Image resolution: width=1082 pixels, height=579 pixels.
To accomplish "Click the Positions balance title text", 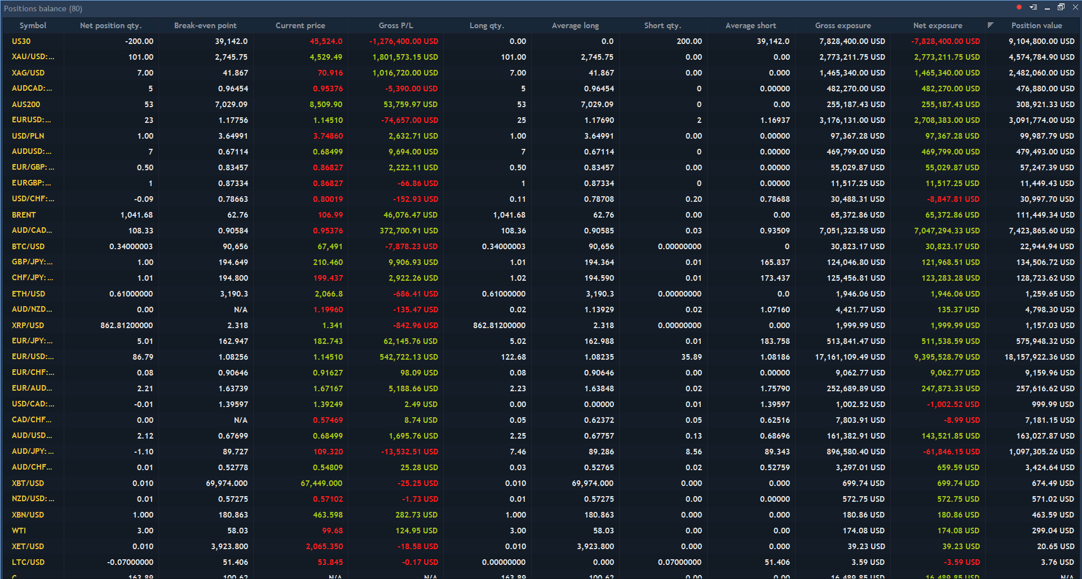I will [x=42, y=8].
